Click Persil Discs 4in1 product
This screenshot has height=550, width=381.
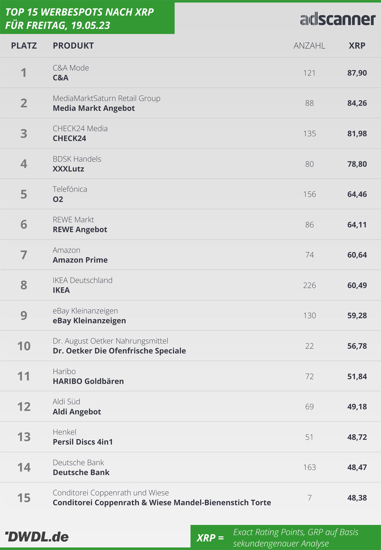83,442
